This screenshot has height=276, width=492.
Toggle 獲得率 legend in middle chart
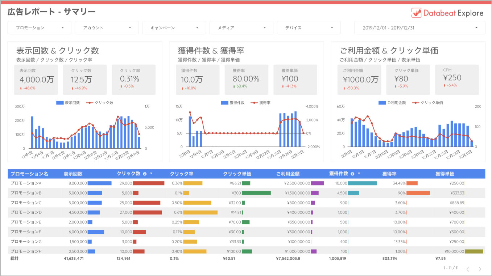[261, 103]
